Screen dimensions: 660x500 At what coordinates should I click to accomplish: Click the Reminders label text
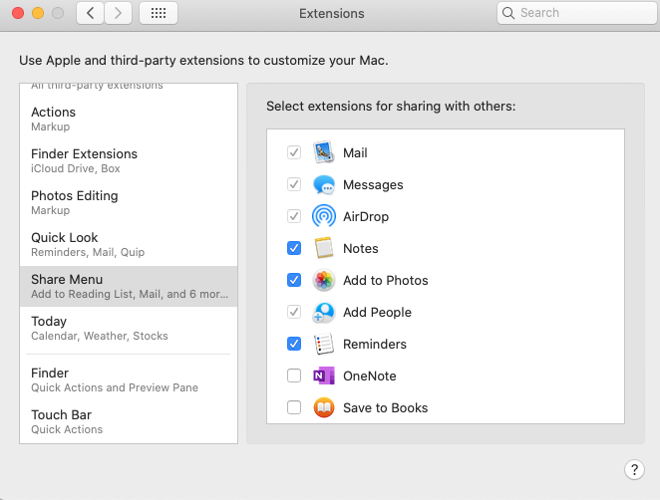[x=375, y=344]
